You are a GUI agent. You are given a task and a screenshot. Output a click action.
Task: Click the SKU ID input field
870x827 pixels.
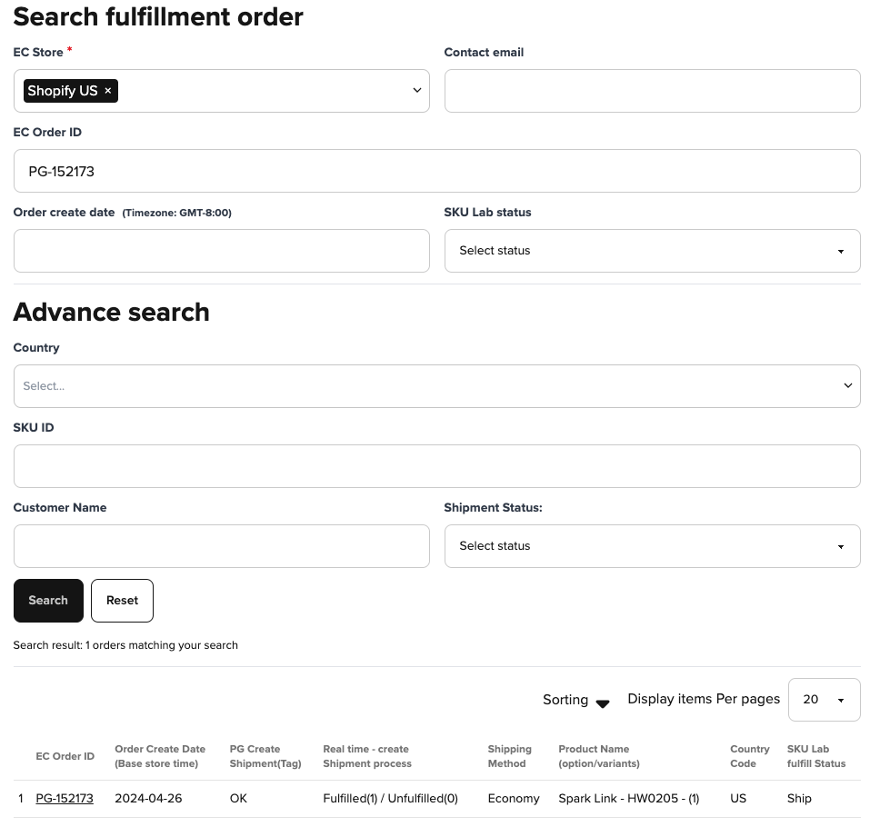tap(436, 466)
